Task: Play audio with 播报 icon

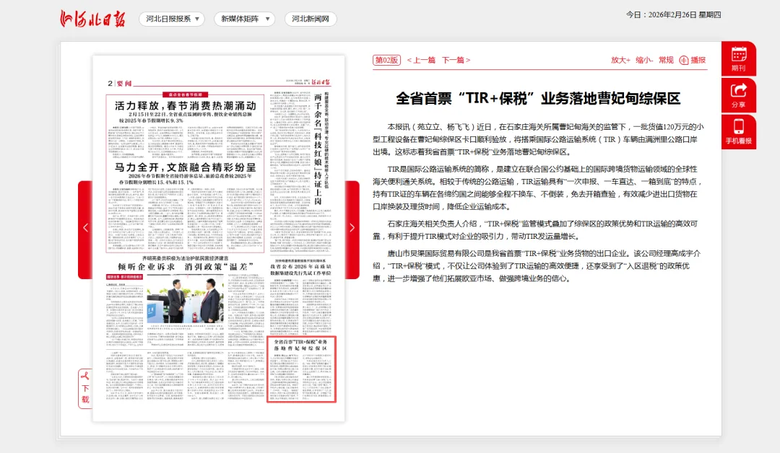Action: [x=693, y=60]
